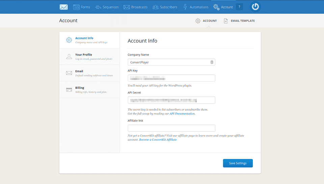Click the Account Info gear icon in sidebar

(69, 40)
